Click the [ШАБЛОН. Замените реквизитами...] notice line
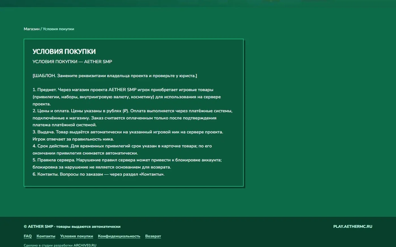Image resolution: width=396 pixels, height=247 pixels. click(115, 76)
